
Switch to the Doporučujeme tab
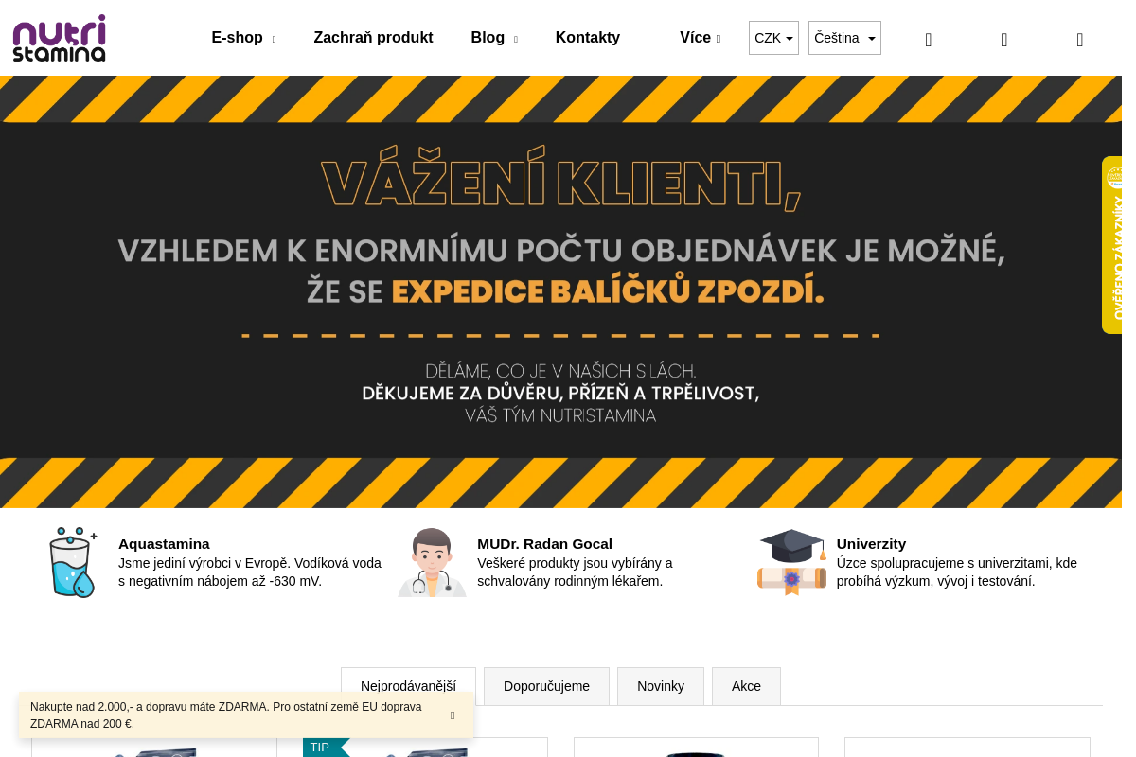tap(546, 686)
